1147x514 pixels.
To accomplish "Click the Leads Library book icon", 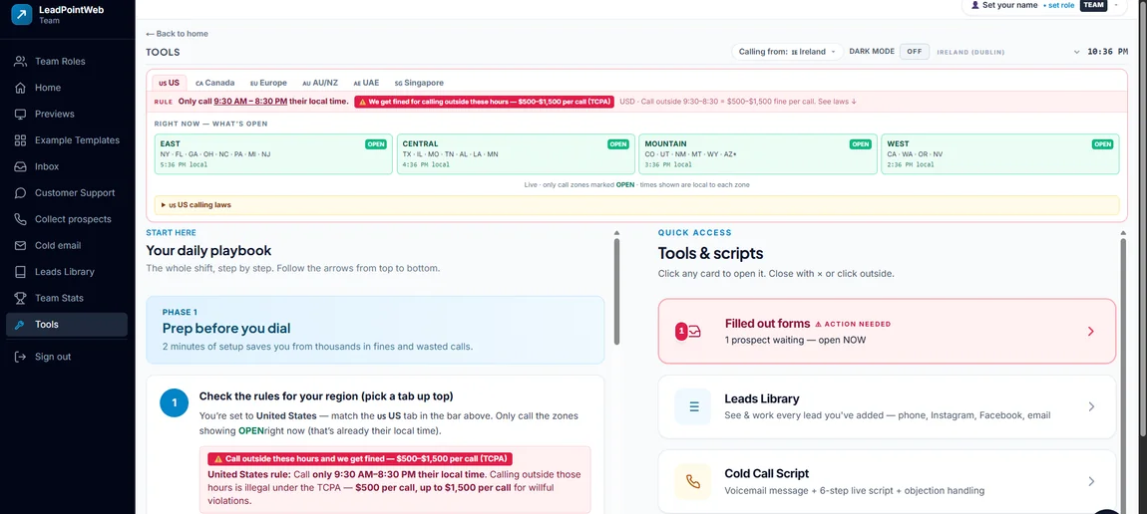I will point(21,272).
